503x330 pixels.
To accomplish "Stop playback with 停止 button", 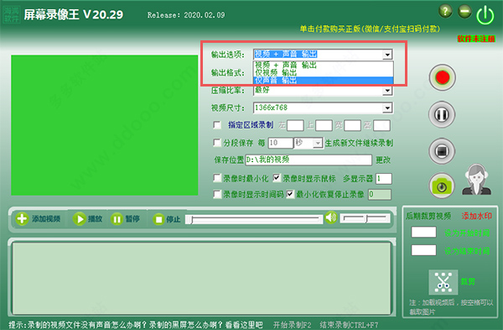I will coord(166,219).
